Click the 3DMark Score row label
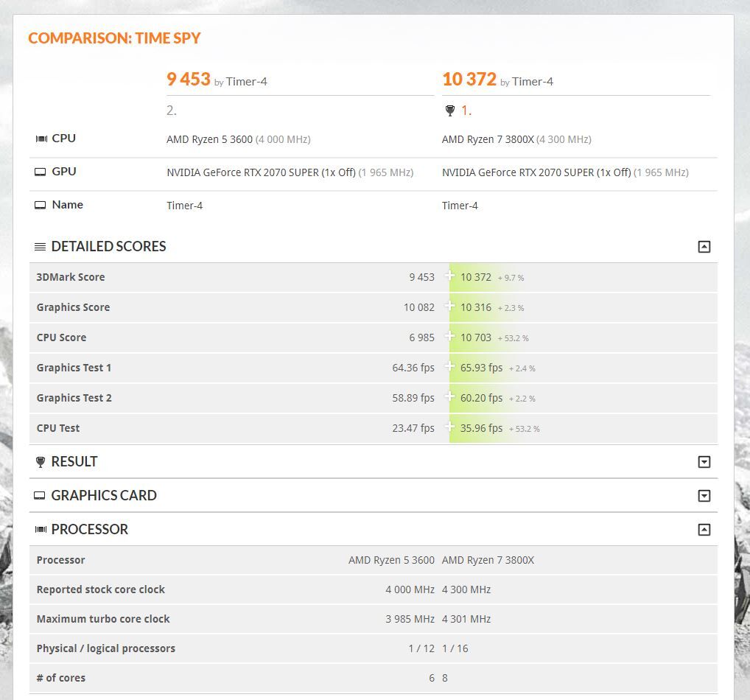Viewport: 750px width, 700px height. [71, 277]
